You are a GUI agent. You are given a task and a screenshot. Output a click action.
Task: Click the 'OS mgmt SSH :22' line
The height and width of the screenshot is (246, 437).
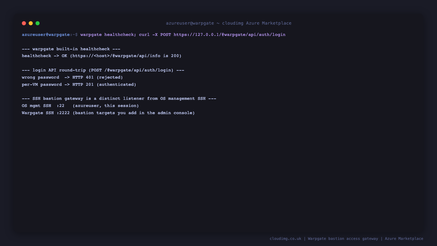click(80, 106)
